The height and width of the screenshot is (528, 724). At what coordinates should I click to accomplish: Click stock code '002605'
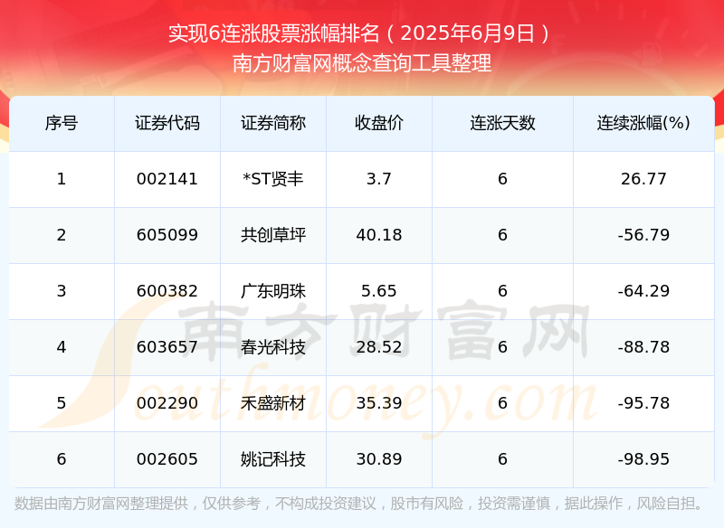167,459
